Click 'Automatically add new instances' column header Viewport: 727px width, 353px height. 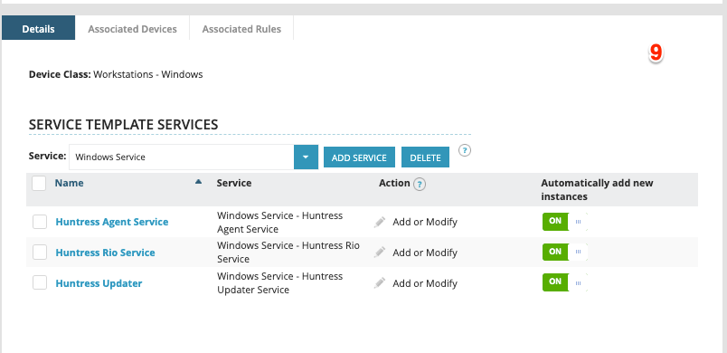coord(597,189)
